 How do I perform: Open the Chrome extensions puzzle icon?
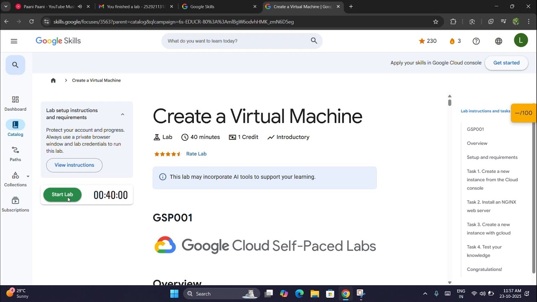tap(453, 22)
